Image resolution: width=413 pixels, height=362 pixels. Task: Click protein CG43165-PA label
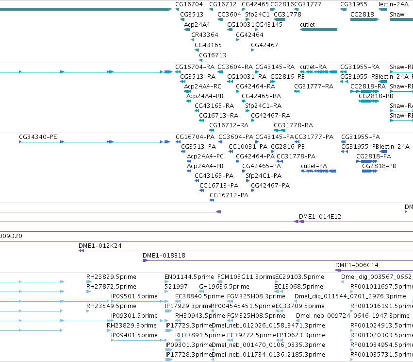214,176
